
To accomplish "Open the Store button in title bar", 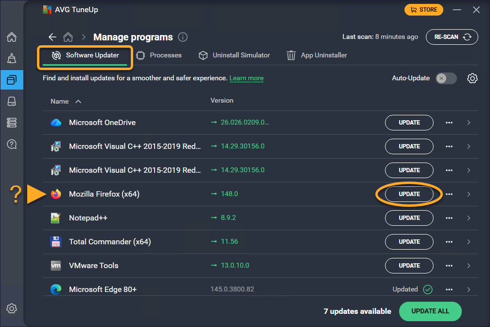I will click(x=424, y=10).
